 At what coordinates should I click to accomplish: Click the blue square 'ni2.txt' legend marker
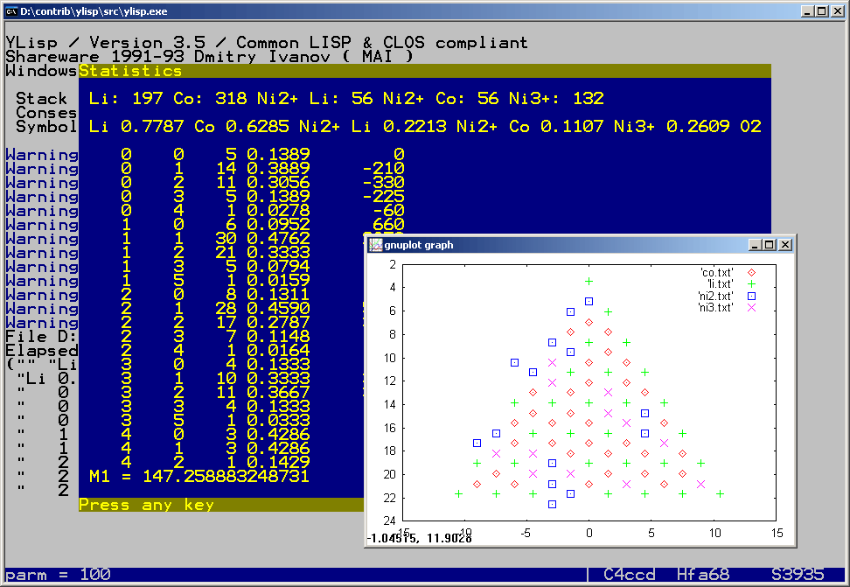point(750,296)
